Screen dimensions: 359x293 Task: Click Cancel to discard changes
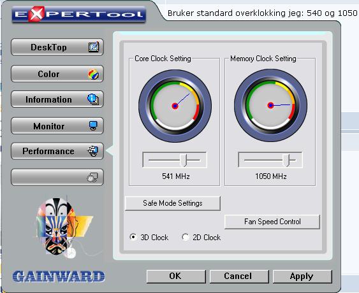(x=239, y=276)
